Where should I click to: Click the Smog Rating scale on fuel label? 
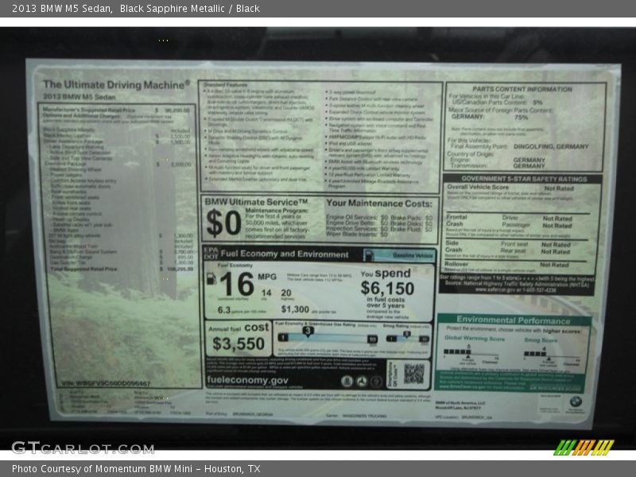407,337
